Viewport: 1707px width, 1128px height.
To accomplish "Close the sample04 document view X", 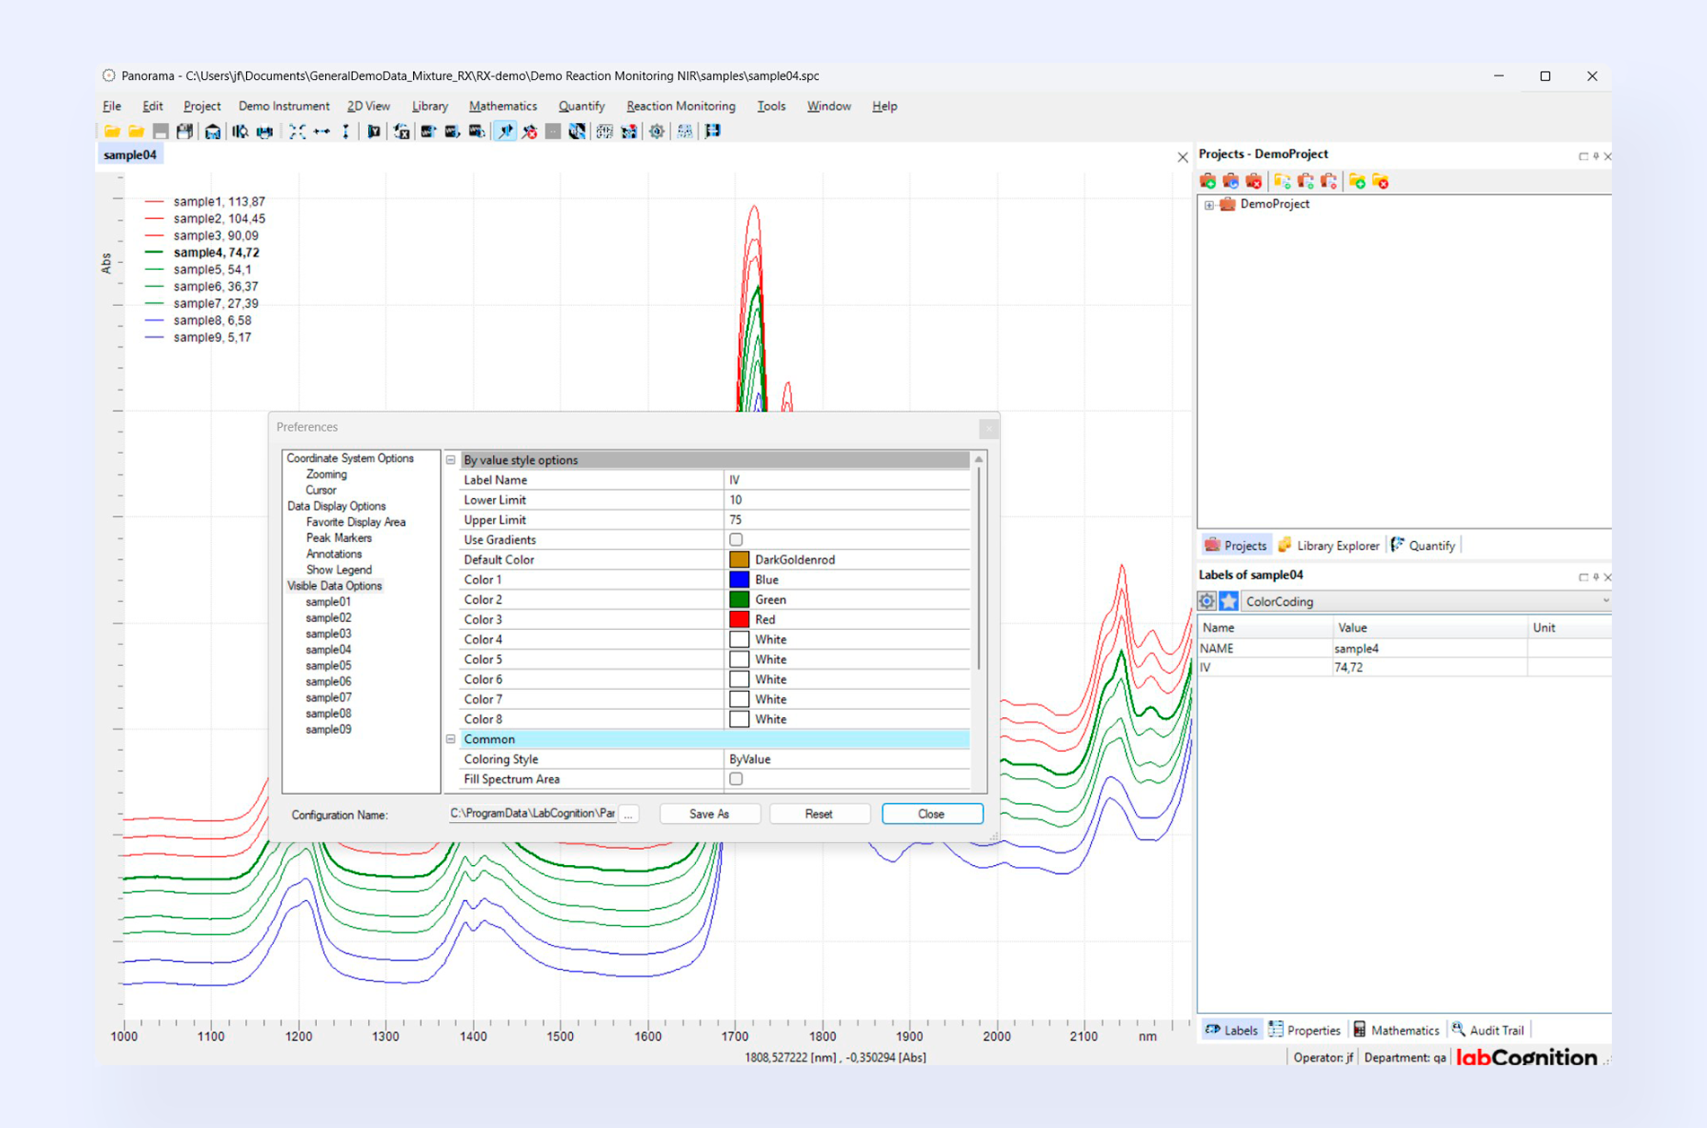I will coord(1183,157).
